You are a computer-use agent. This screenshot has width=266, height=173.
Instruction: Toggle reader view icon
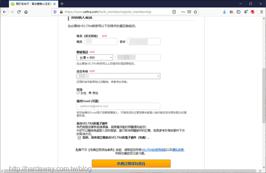[x=174, y=12]
